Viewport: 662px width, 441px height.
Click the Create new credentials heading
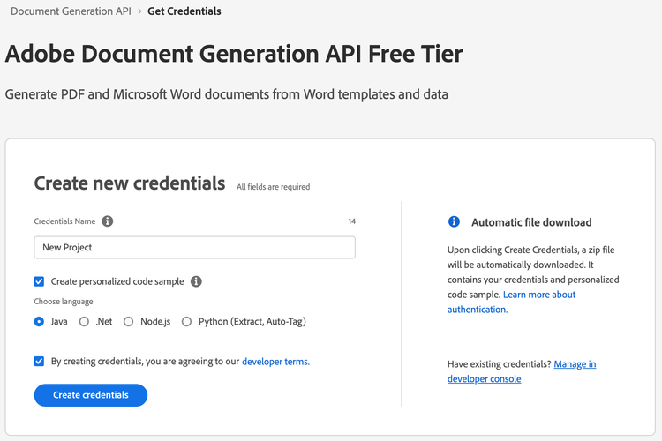[x=130, y=183]
